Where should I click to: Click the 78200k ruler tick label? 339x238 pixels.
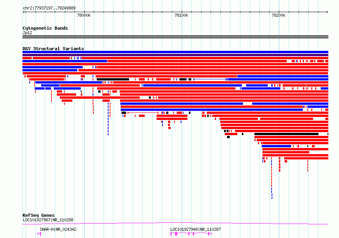[278, 15]
